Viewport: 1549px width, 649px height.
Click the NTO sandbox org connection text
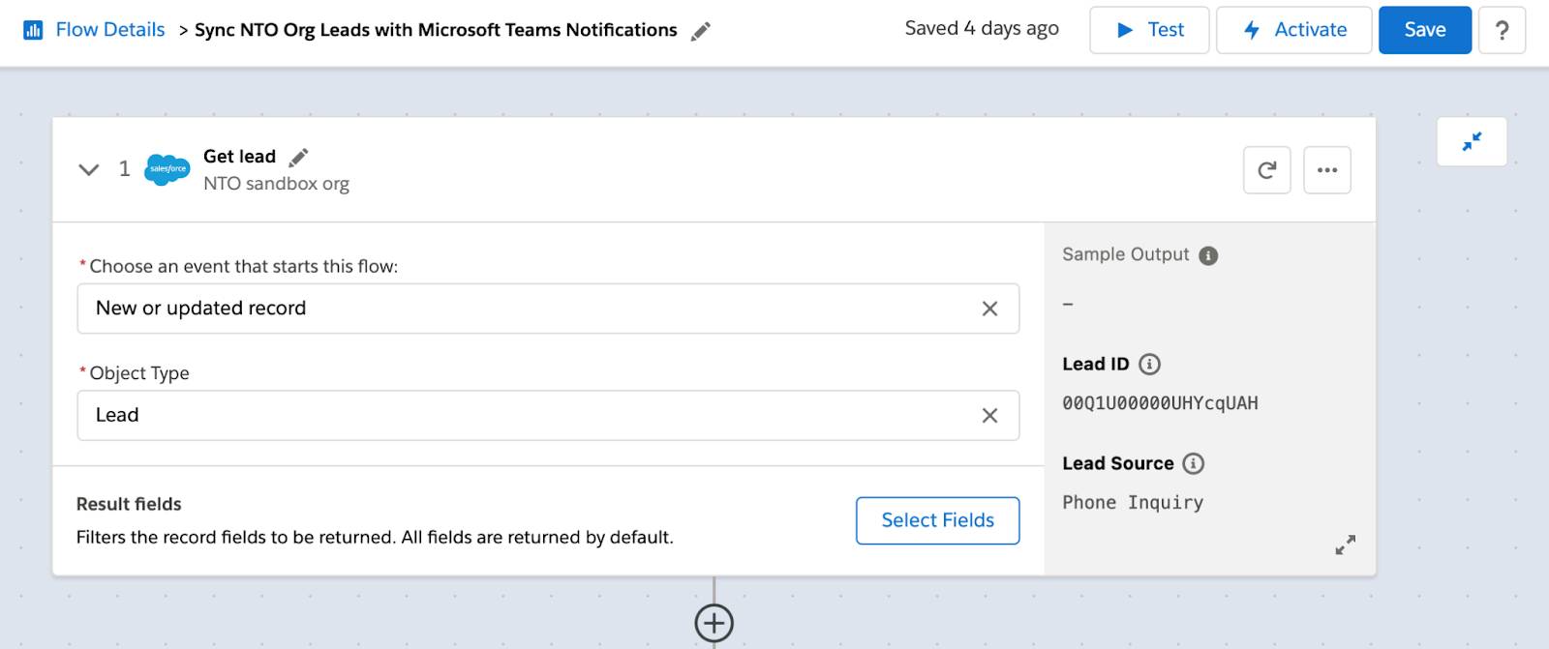pos(276,184)
